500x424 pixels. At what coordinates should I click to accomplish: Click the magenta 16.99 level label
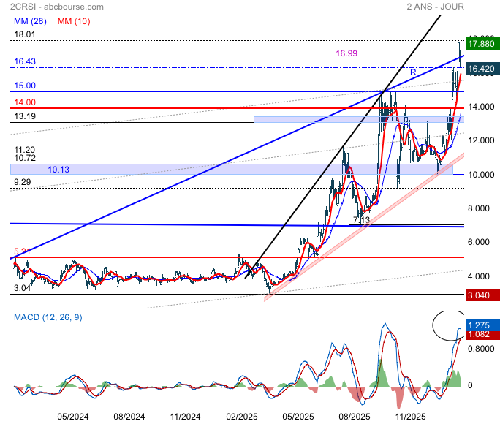346,53
